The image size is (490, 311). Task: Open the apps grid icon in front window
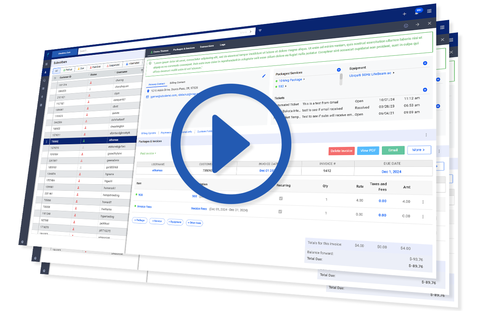click(x=429, y=11)
